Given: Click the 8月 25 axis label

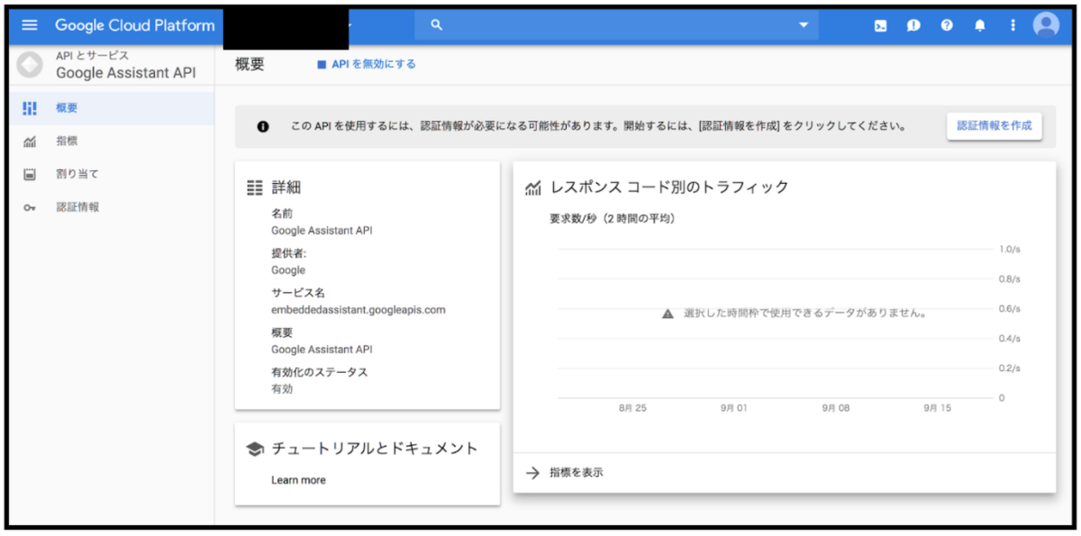Looking at the screenshot, I should [632, 408].
